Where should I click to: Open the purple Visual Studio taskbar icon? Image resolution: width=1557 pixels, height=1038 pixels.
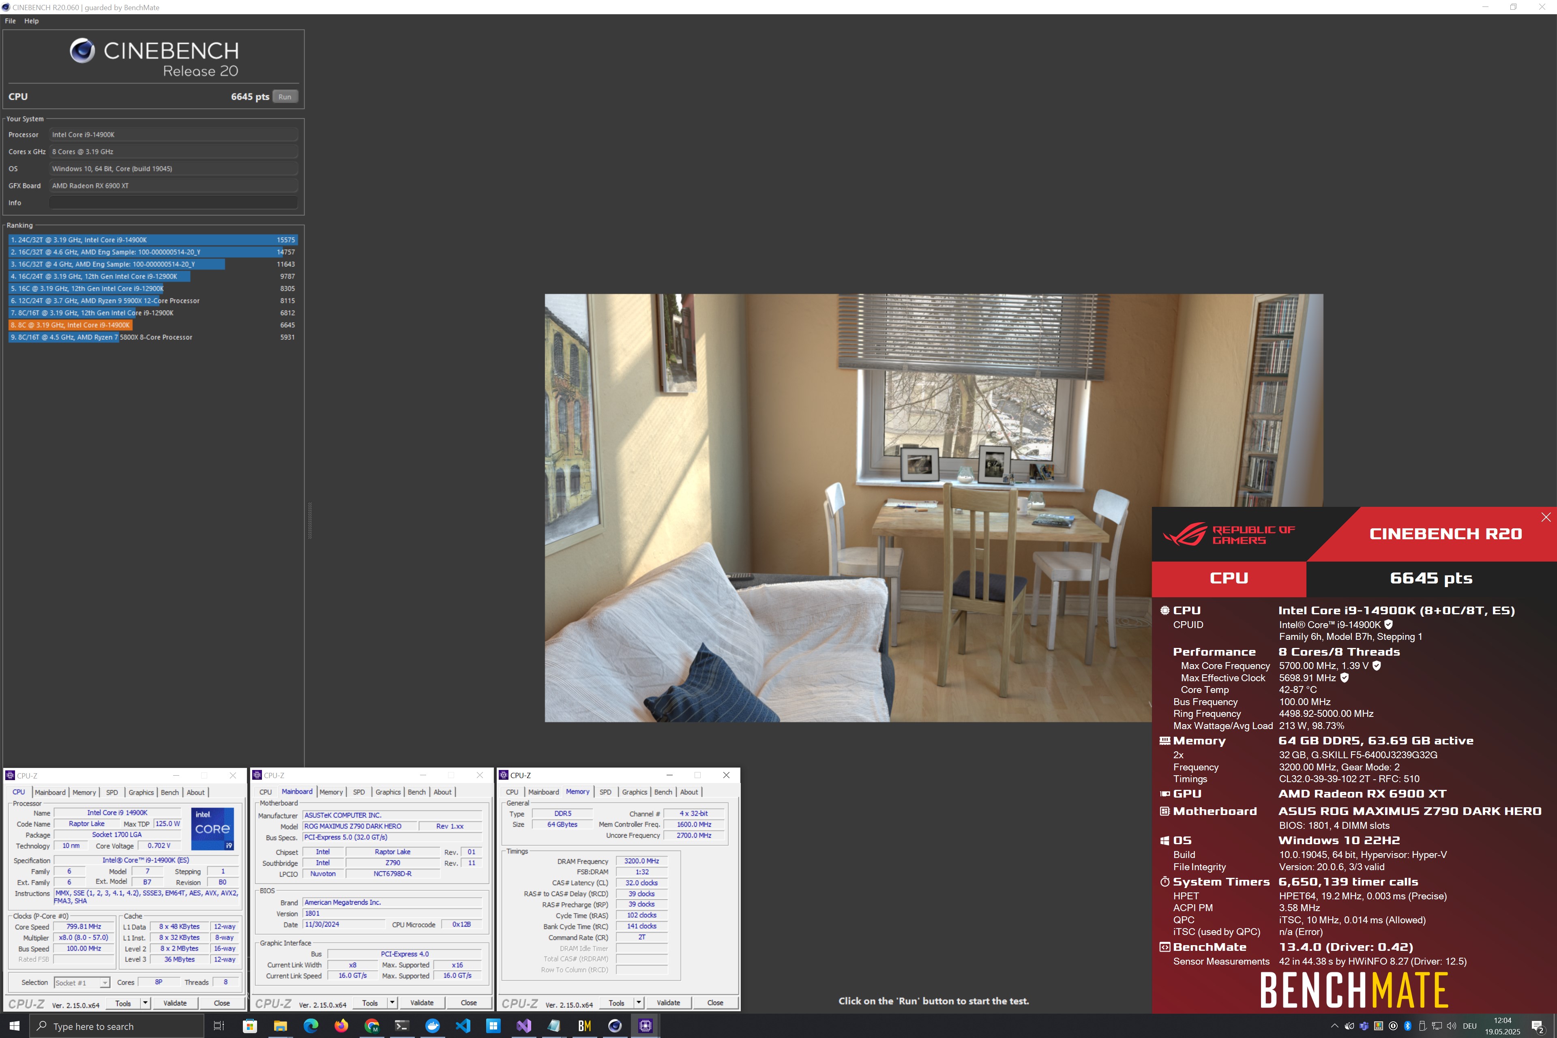click(x=523, y=1026)
